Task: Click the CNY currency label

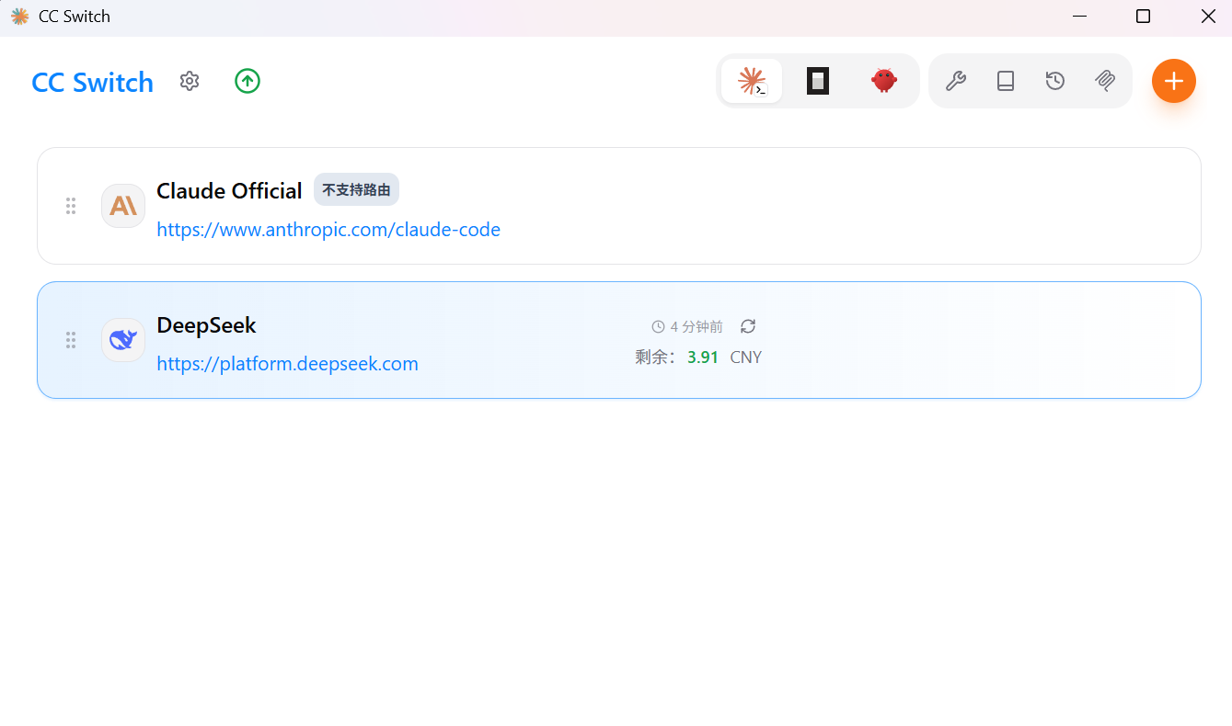Action: 746,357
